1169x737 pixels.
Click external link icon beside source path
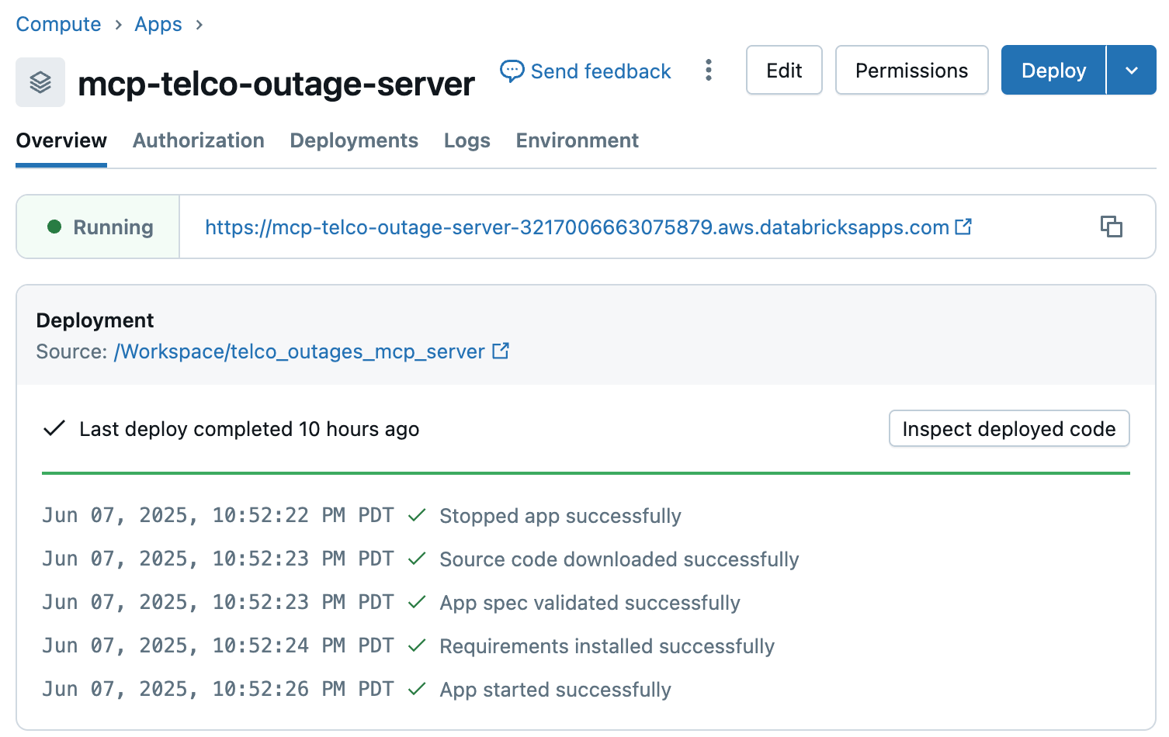click(501, 351)
